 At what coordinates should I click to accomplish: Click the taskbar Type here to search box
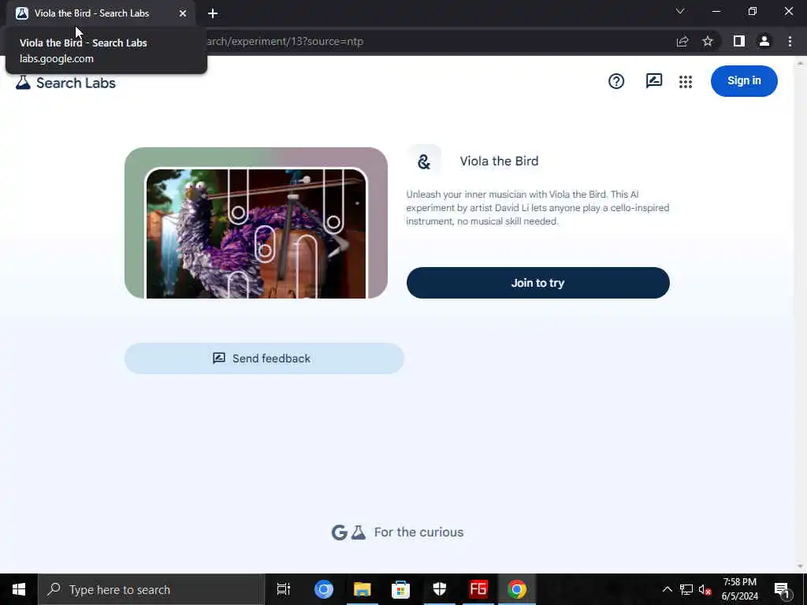(x=151, y=589)
